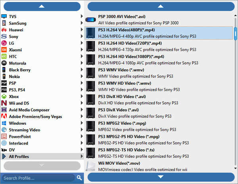Click the Streaming Video globe icon
The height and width of the screenshot is (184, 238).
pos(4,130)
